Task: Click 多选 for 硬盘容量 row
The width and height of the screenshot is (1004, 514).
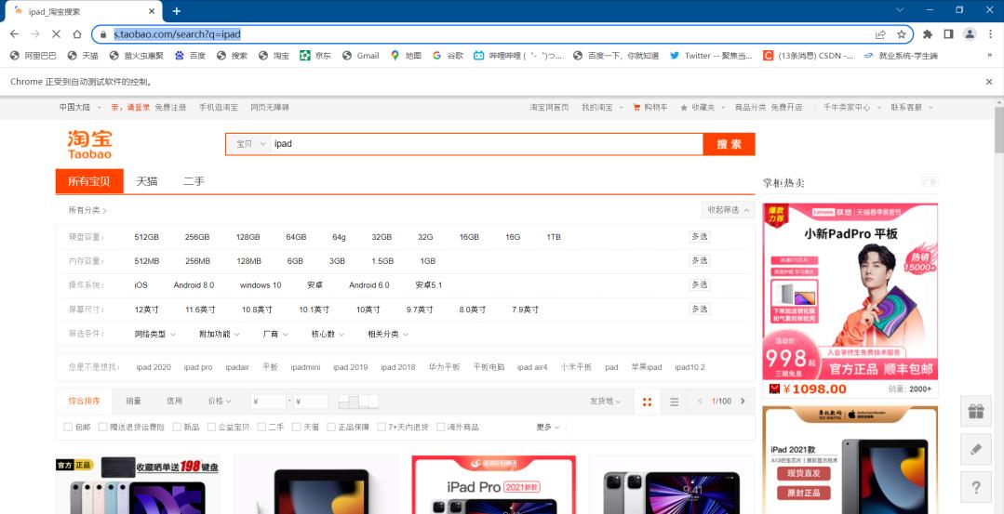Action: click(699, 236)
